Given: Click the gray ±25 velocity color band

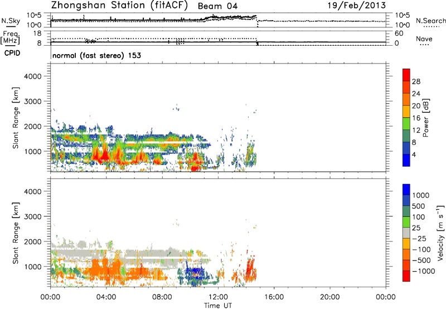Looking at the screenshot, I should [406, 233].
